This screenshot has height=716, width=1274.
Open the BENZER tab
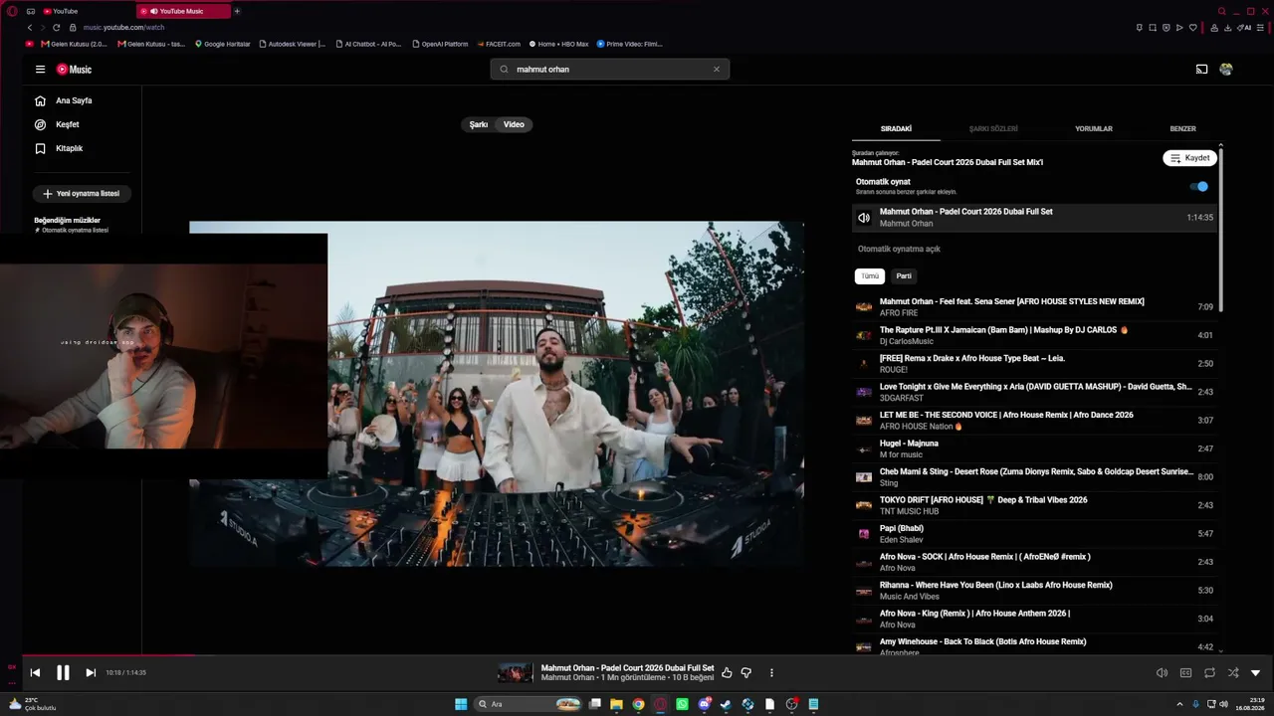pyautogui.click(x=1182, y=128)
